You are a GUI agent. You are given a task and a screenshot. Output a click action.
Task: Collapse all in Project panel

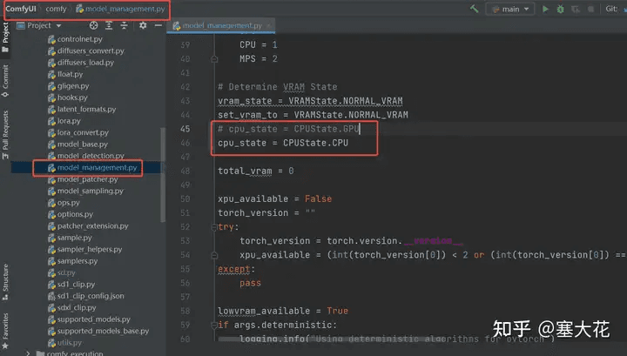click(x=124, y=25)
